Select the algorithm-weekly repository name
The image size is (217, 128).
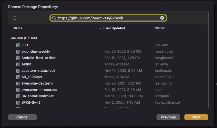(35, 52)
